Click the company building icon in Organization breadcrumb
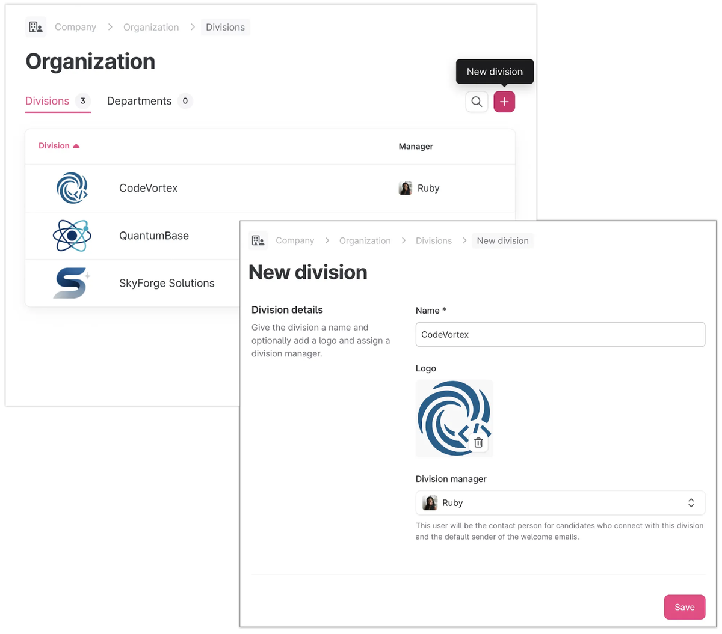This screenshot has height=634, width=722. pos(36,27)
